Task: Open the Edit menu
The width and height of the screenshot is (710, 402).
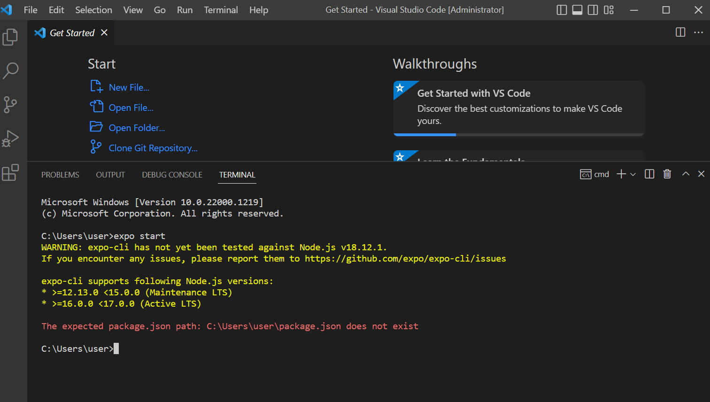Action: (56, 10)
